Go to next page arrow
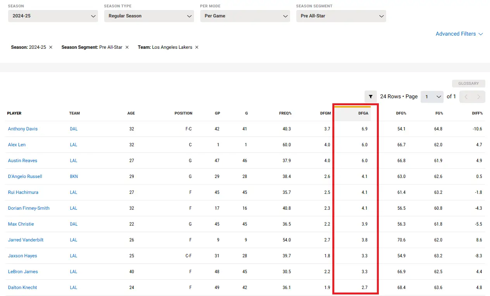 point(479,96)
